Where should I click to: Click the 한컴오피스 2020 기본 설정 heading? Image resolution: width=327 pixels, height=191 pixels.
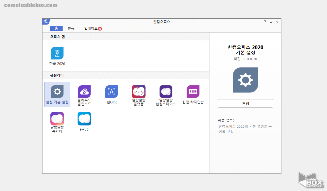245,50
